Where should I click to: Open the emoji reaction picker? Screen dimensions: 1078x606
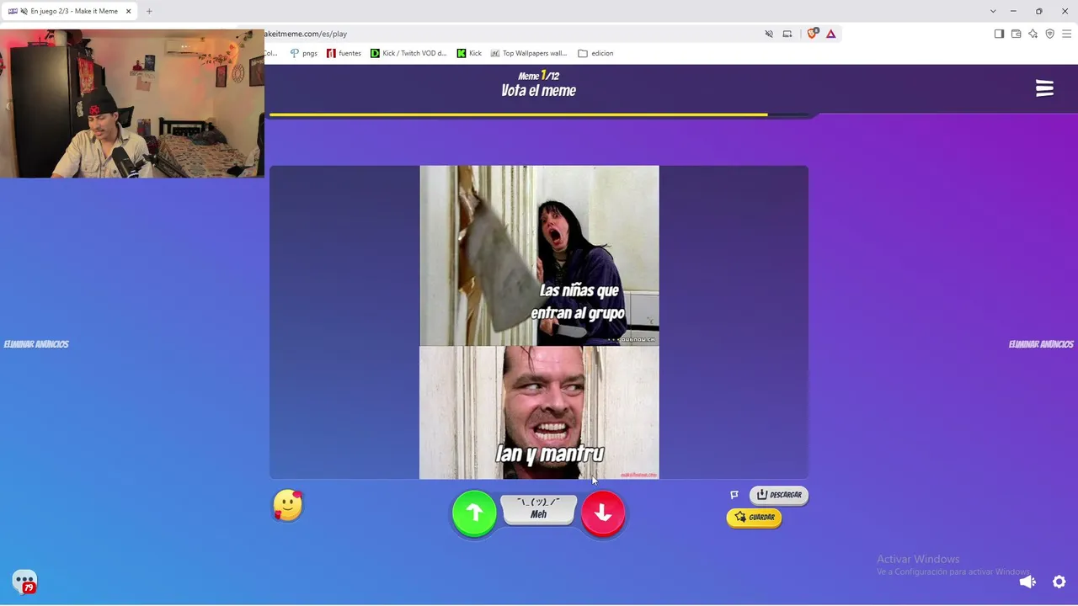[288, 505]
